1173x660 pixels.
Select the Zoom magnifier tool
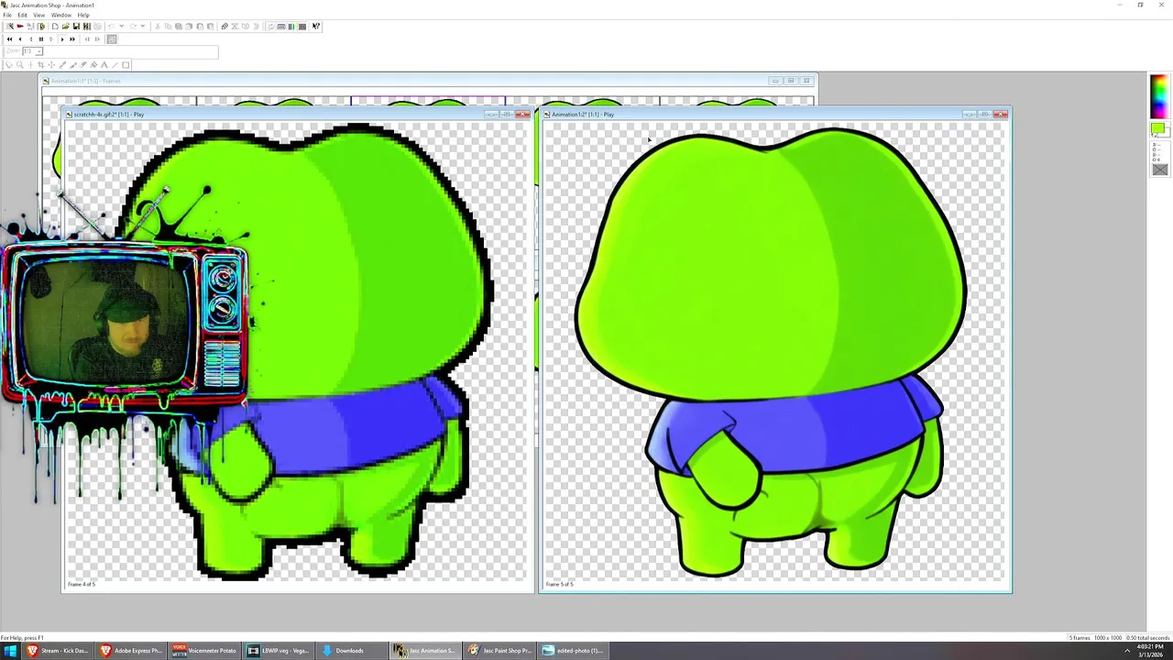tap(19, 65)
